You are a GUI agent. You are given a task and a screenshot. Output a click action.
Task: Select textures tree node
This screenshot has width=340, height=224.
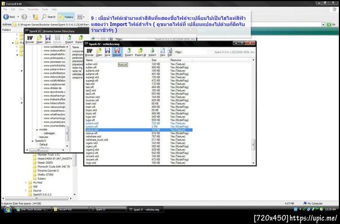44,137
